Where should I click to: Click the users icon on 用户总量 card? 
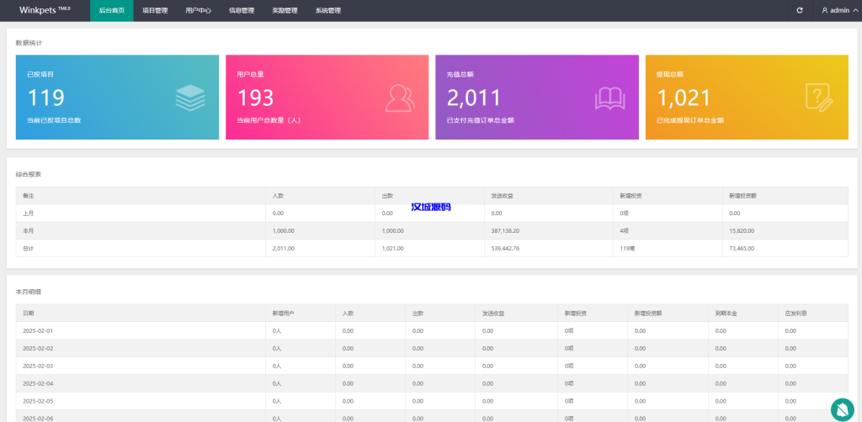pos(400,98)
